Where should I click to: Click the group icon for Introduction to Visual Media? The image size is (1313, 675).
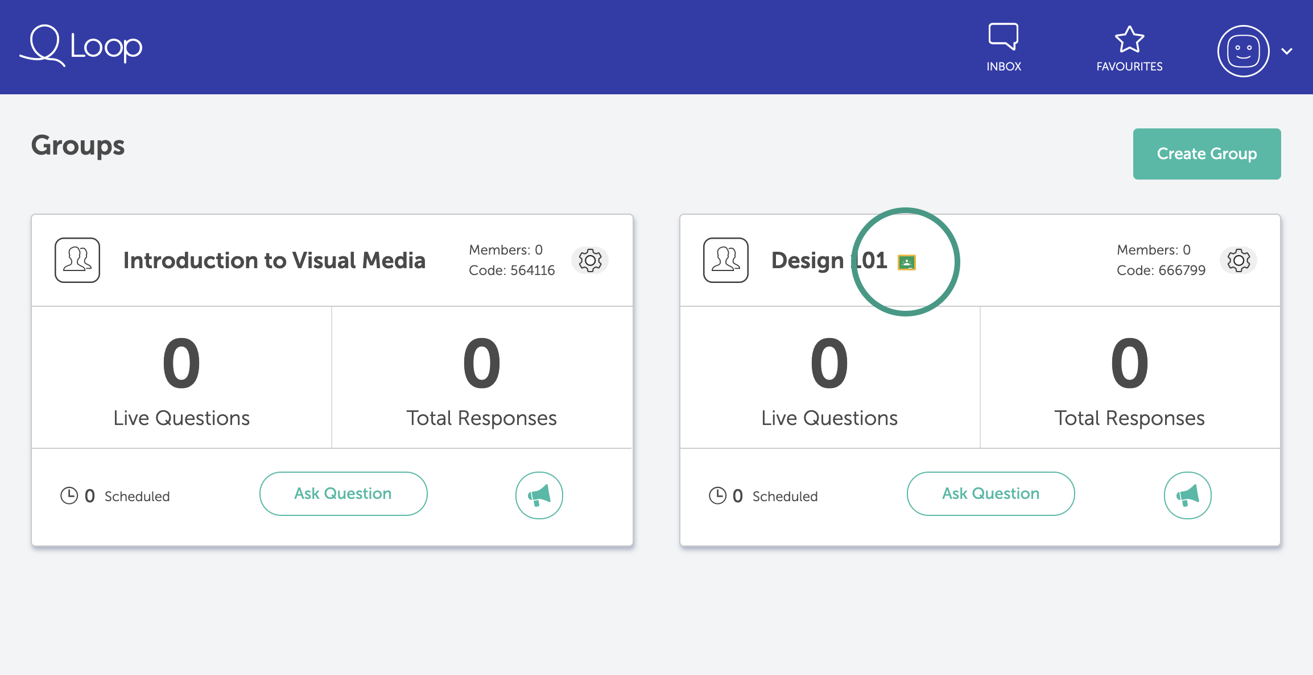[x=77, y=260]
